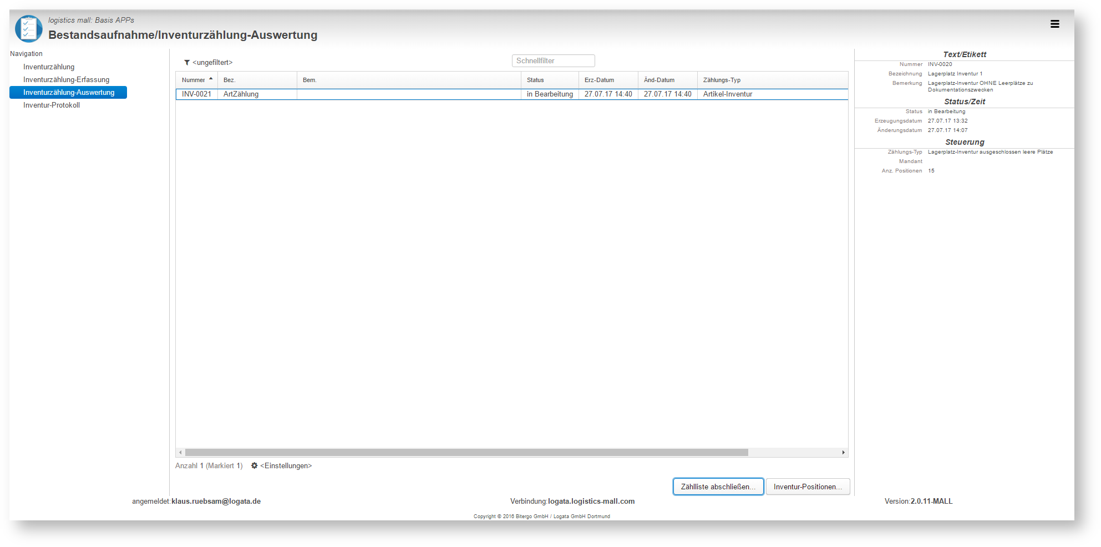This screenshot has height=547, width=1101.
Task: Click the Änderungsdatum value 27.07.17 14:07
Action: [x=947, y=130]
